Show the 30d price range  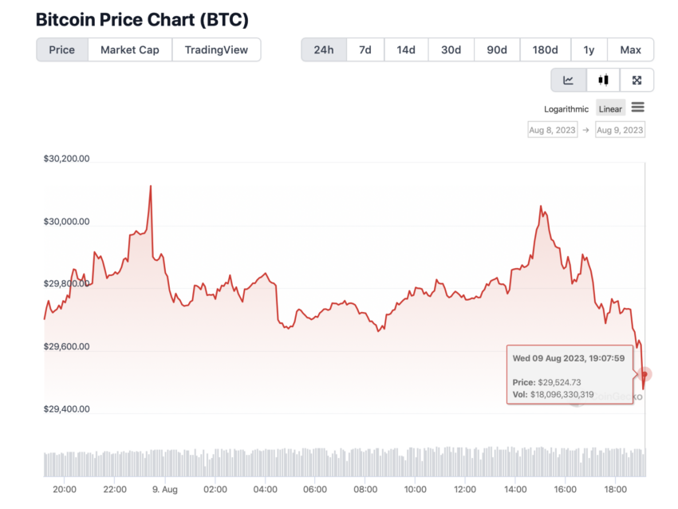[451, 49]
